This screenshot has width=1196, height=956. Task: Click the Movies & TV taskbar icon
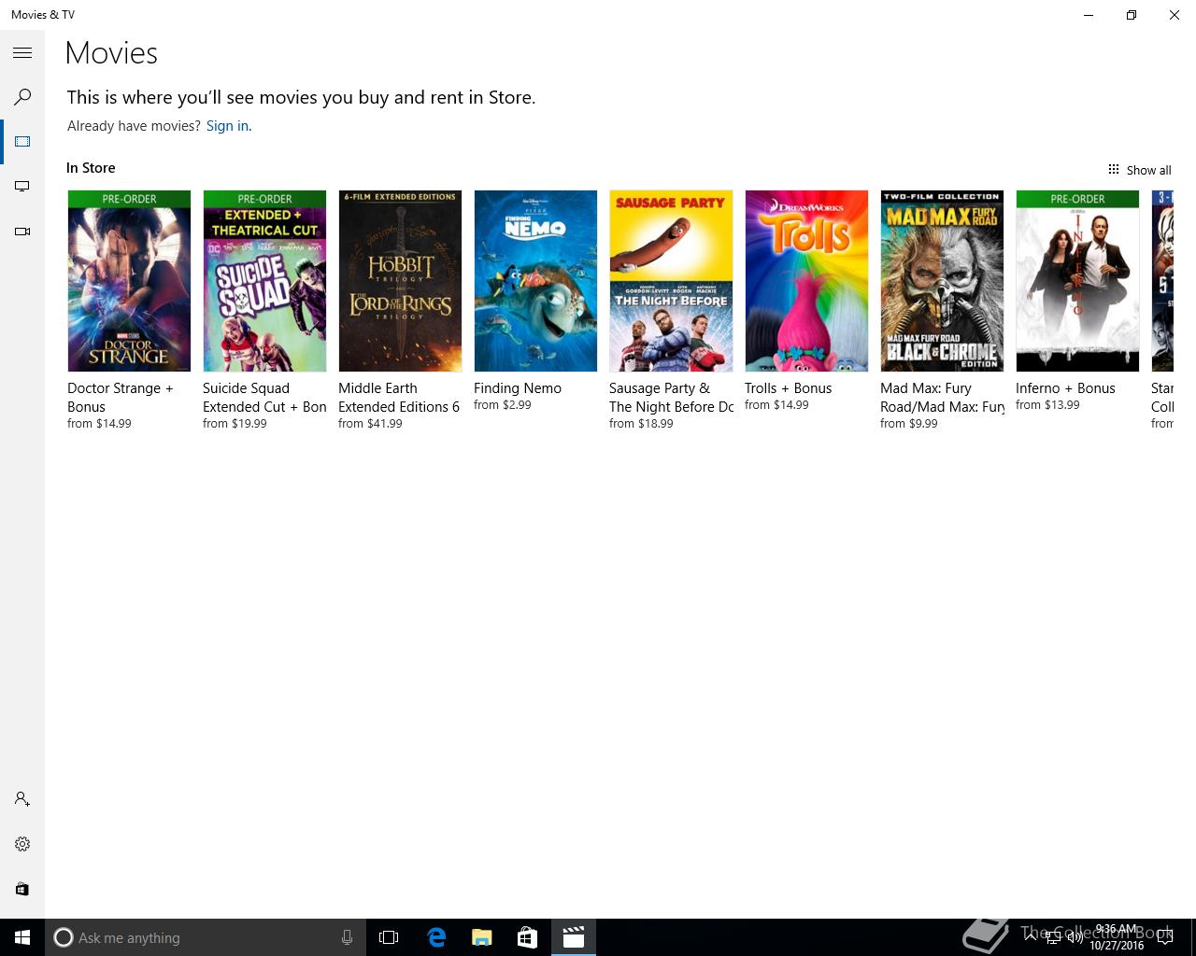pos(574,937)
